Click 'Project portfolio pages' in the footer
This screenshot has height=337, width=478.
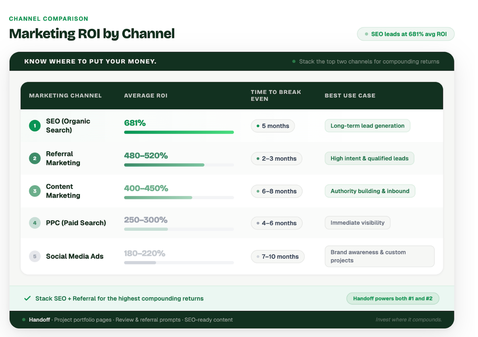[x=83, y=320]
